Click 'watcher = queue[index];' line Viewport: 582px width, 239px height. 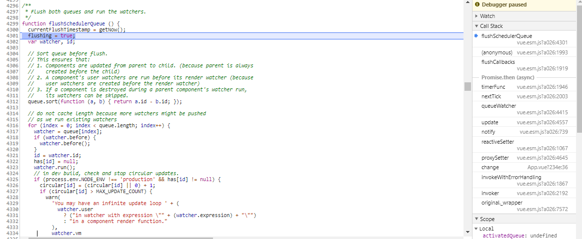coord(68,132)
